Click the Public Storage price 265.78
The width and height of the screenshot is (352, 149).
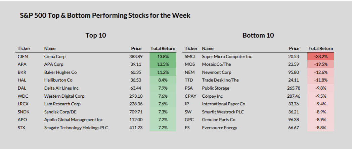coord(293,88)
